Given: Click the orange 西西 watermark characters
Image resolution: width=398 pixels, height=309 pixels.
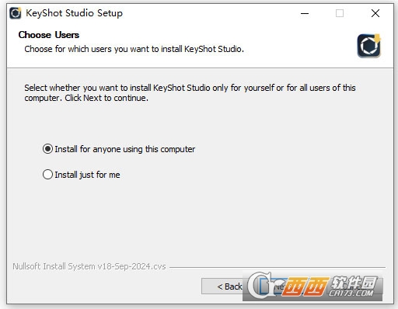Looking at the screenshot, I should click(305, 286).
